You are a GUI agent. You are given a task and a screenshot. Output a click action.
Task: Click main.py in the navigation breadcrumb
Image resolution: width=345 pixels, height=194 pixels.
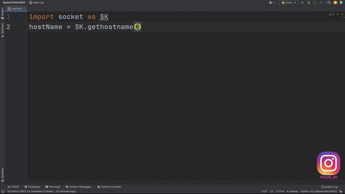pyautogui.click(x=37, y=3)
